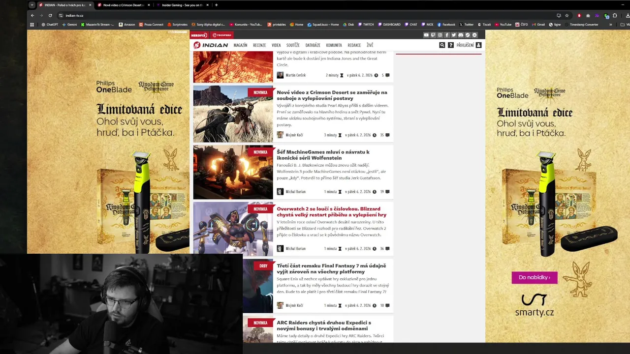Open the site's Twitter icon in header

454,35
